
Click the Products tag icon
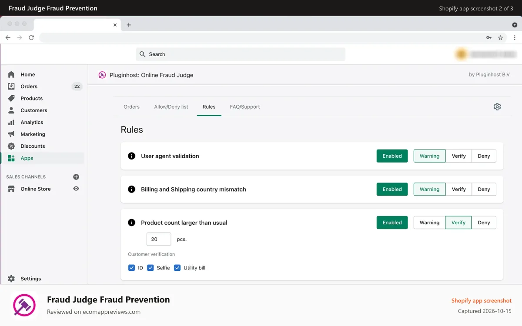11,98
